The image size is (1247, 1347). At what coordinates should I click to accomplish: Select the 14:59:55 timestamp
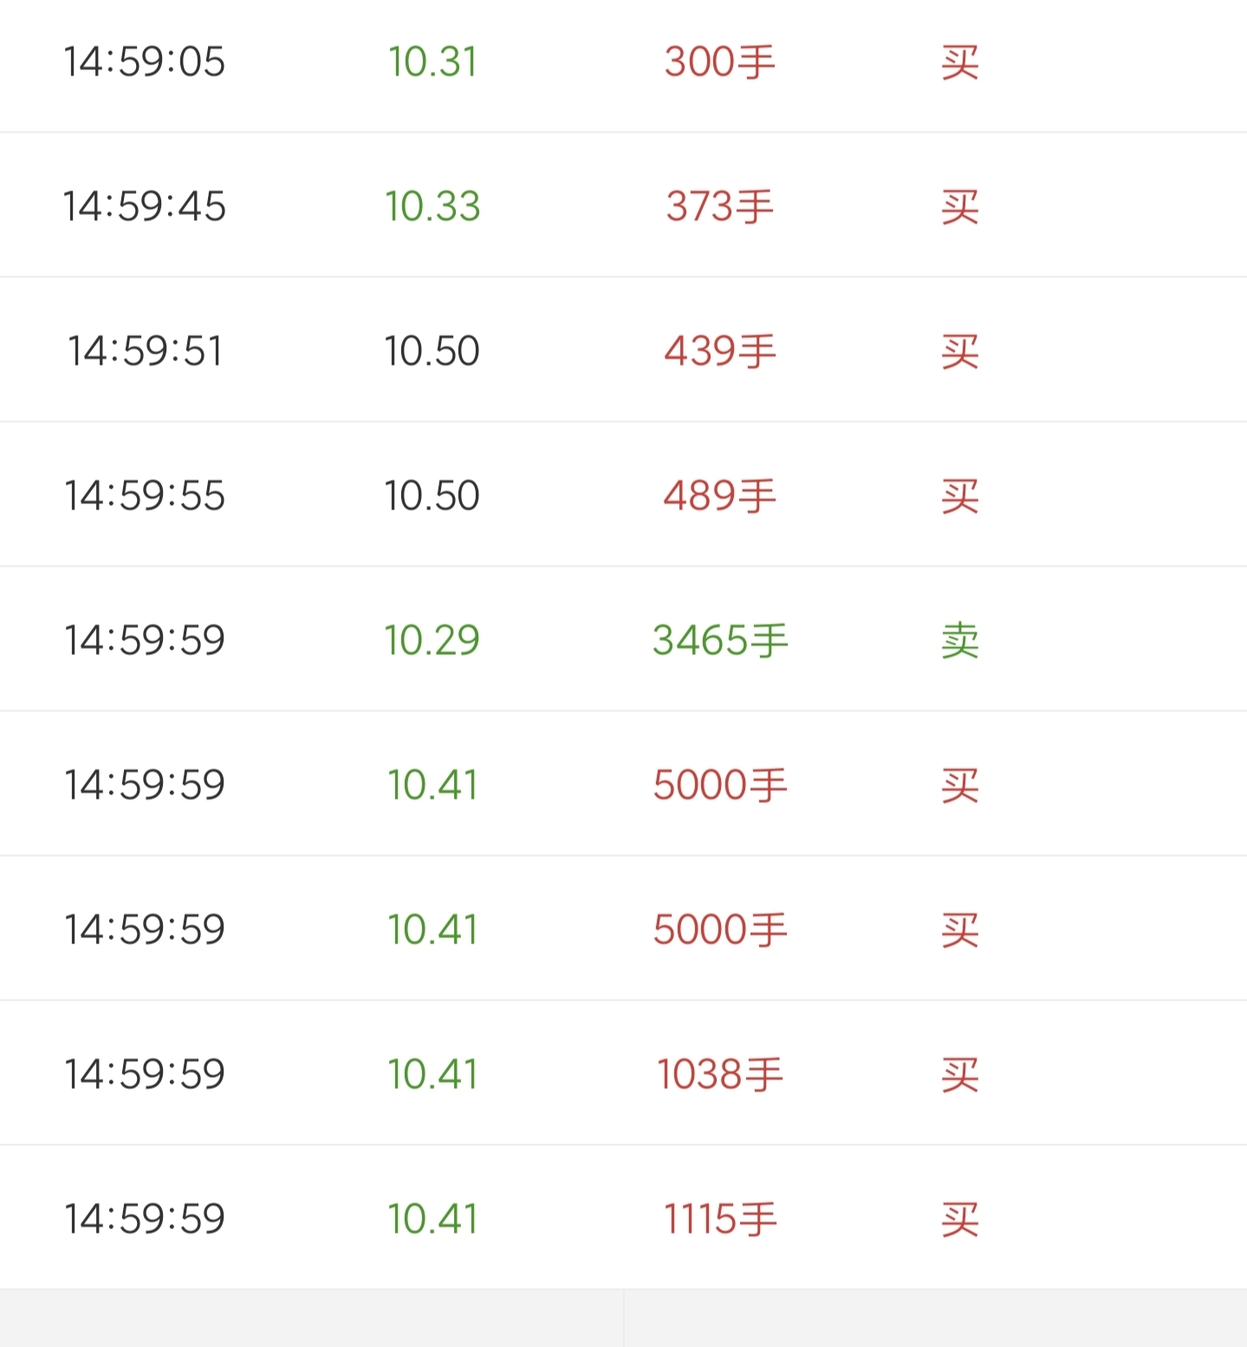(x=144, y=496)
